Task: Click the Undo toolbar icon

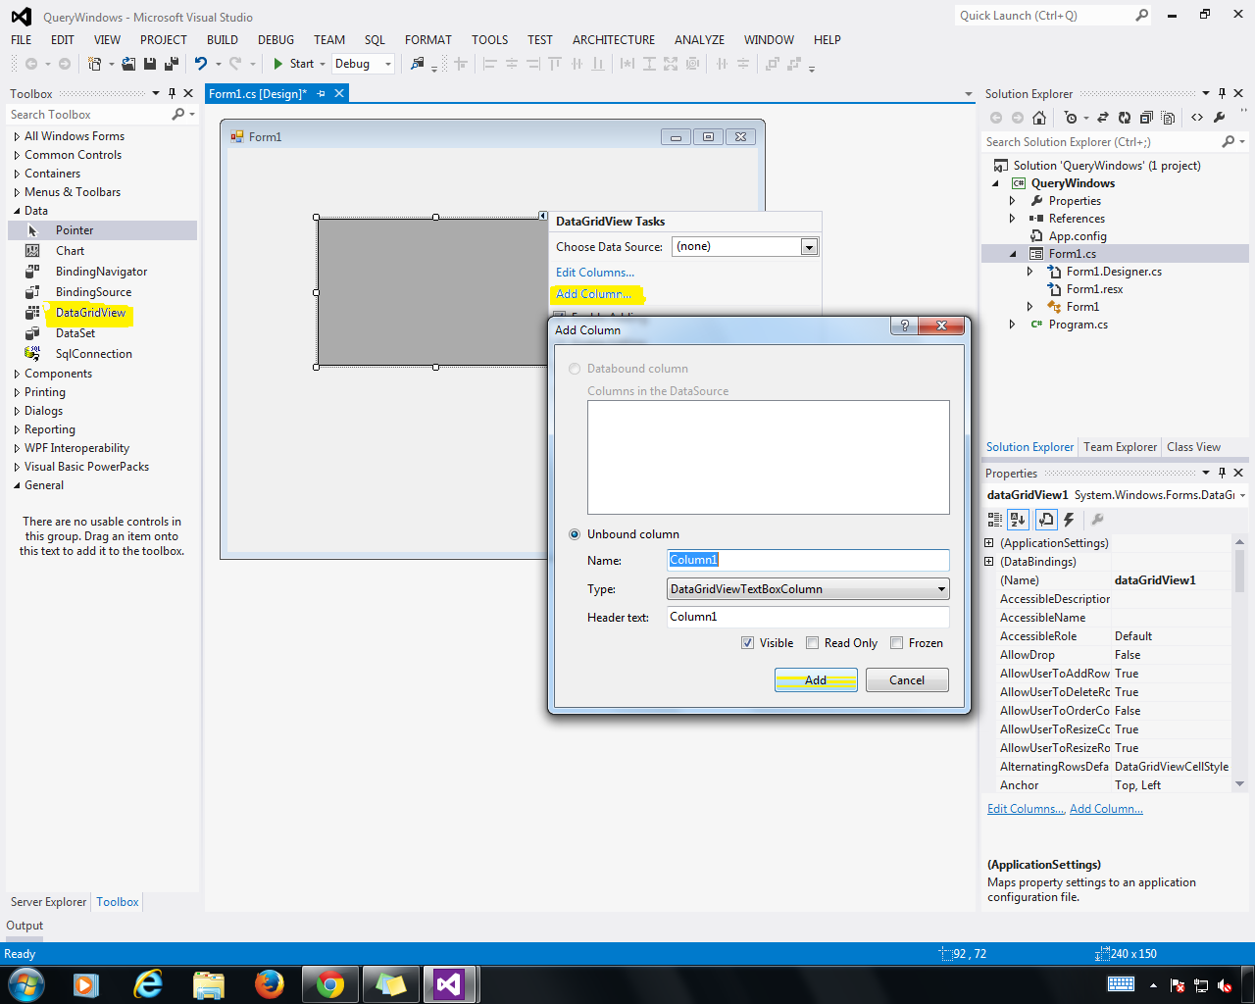Action: coord(201,63)
